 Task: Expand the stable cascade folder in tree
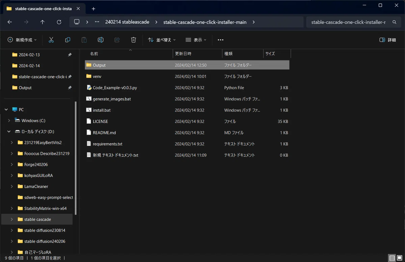coord(12,219)
